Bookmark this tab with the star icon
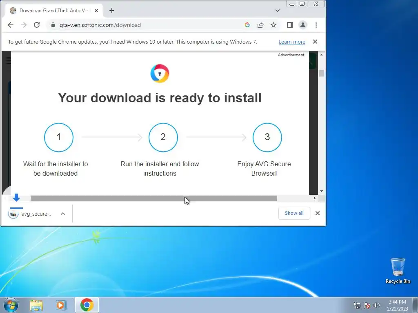 (x=273, y=25)
